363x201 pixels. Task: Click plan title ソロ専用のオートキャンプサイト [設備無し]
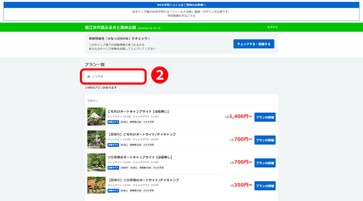point(140,157)
